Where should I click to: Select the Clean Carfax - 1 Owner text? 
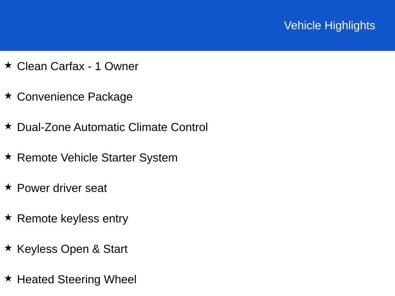click(78, 66)
